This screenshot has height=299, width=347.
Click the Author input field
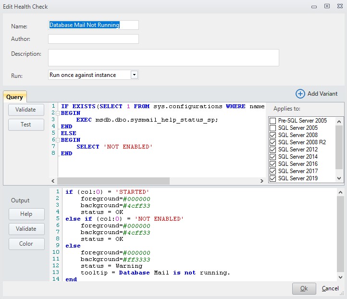(93, 39)
